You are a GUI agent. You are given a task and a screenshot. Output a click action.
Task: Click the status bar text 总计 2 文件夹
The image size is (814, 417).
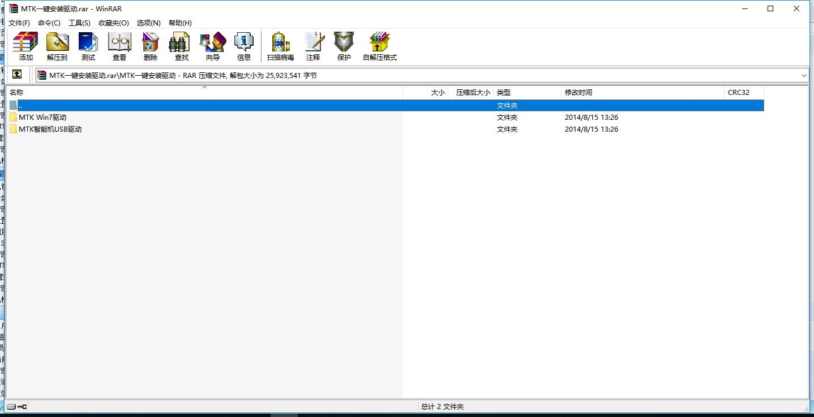point(443,407)
